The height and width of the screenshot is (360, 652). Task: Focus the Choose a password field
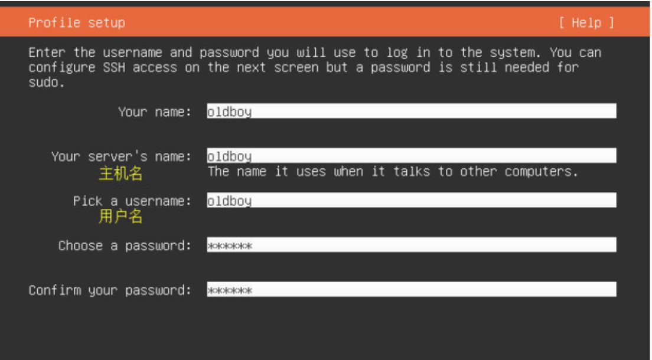[x=411, y=245]
